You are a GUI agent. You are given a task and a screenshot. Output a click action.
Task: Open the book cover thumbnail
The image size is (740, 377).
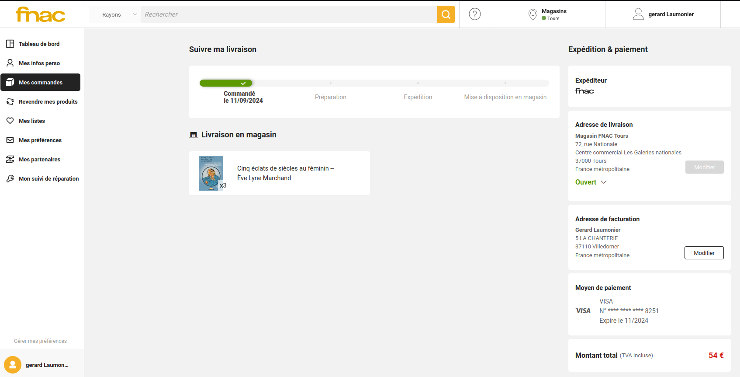tap(211, 173)
